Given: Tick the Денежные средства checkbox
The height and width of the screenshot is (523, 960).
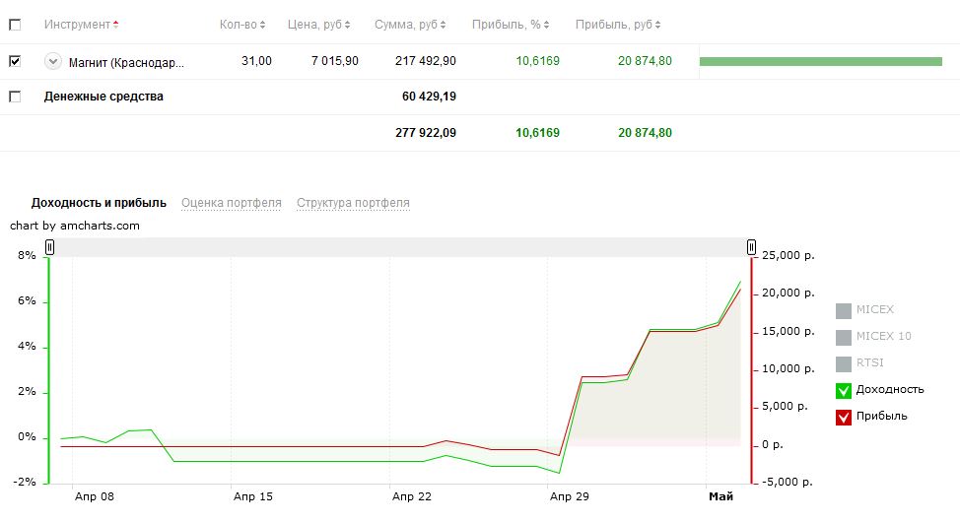Looking at the screenshot, I should pos(15,97).
